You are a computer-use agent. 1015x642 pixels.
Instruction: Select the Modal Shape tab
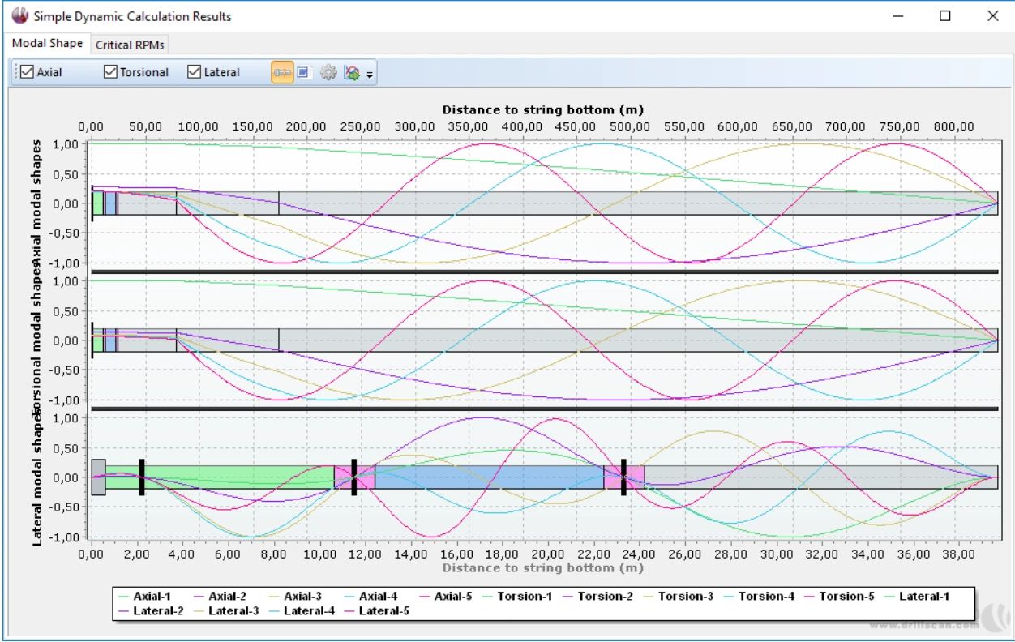pyautogui.click(x=47, y=43)
